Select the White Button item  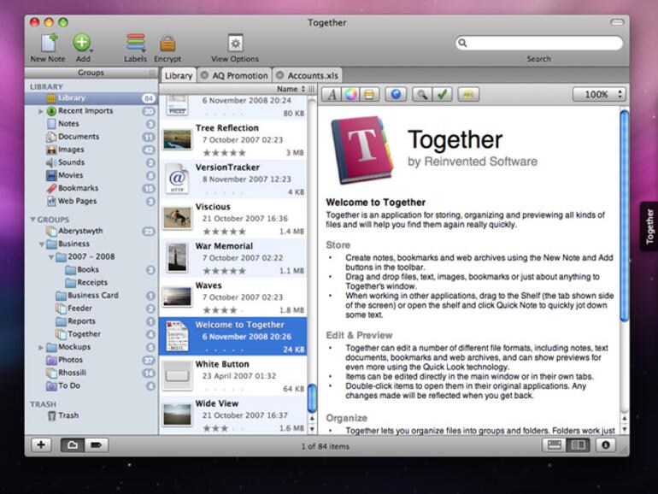coord(233,376)
